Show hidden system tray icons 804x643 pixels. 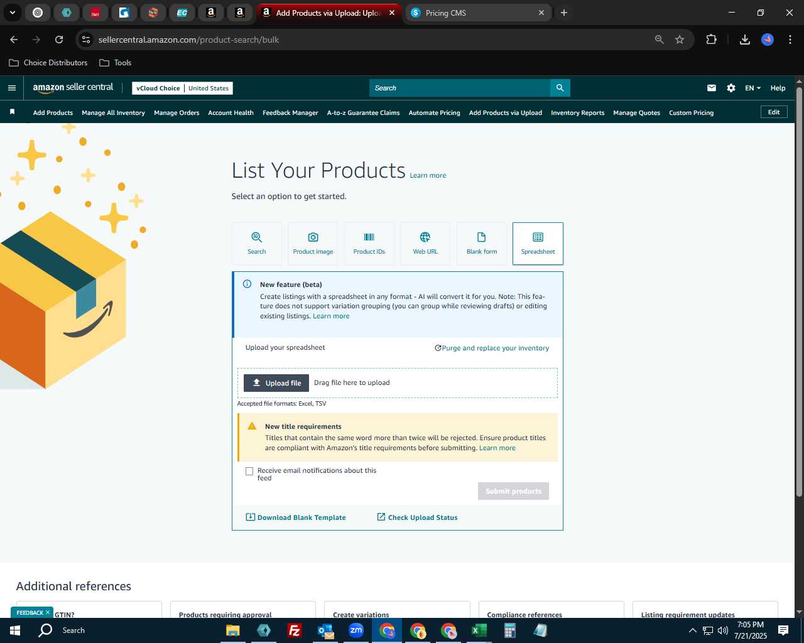pos(693,630)
